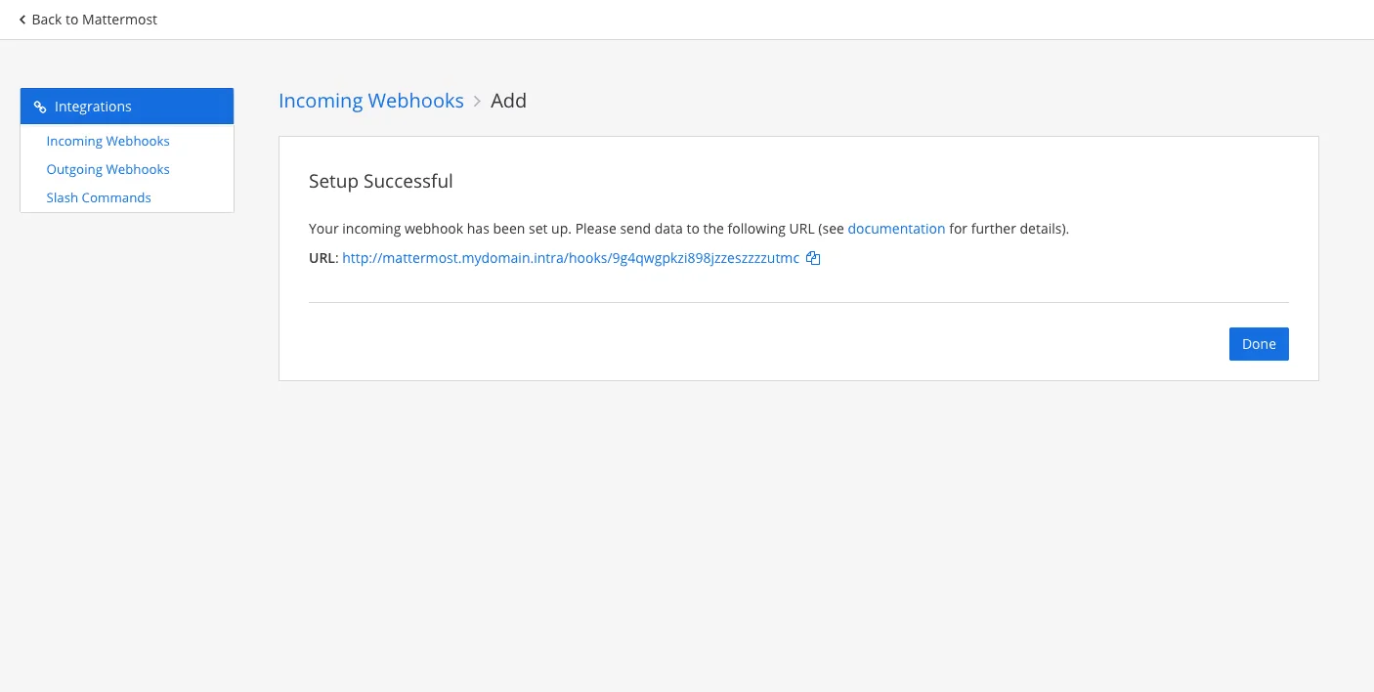Image resolution: width=1374 pixels, height=692 pixels.
Task: Click the 'Your incoming webhook has been set up' sentence
Action: point(440,229)
